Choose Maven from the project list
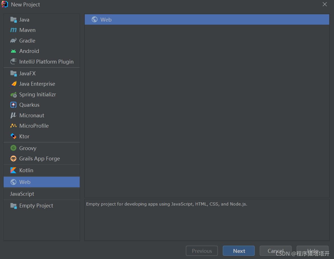 point(41,30)
